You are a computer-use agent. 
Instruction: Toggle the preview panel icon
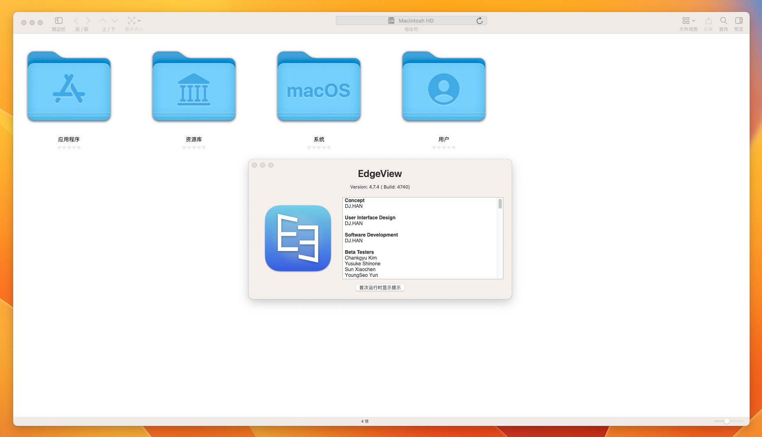pos(739,21)
